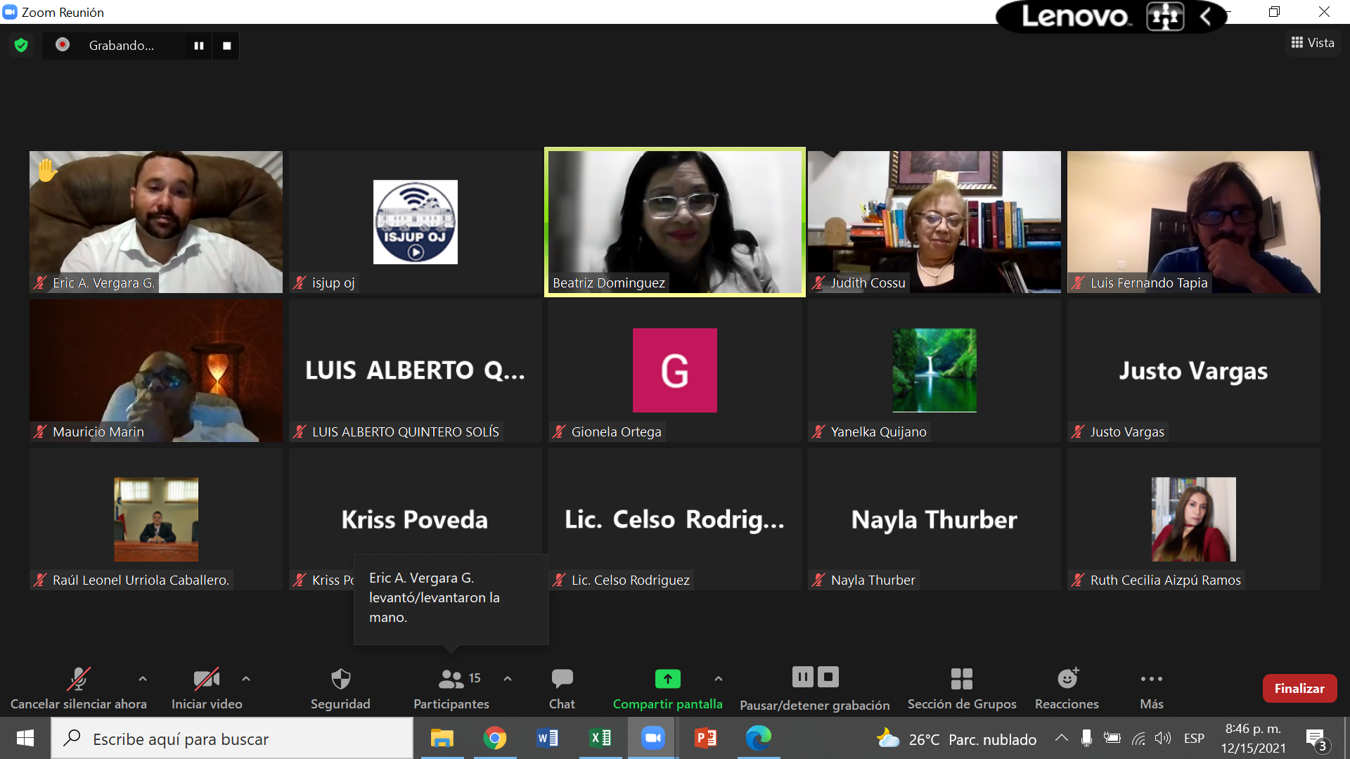Open File Explorer from the taskbar
Screen dimensions: 1350x759
[442, 739]
